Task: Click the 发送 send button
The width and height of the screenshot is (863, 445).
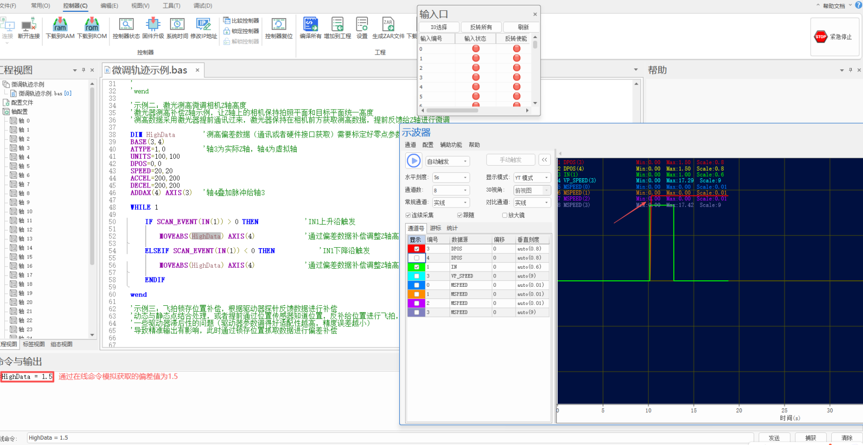Action: [774, 438]
